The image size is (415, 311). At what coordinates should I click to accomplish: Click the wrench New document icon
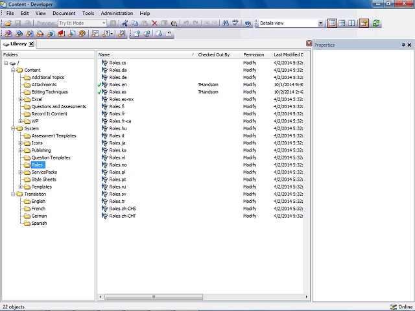[x=122, y=34]
